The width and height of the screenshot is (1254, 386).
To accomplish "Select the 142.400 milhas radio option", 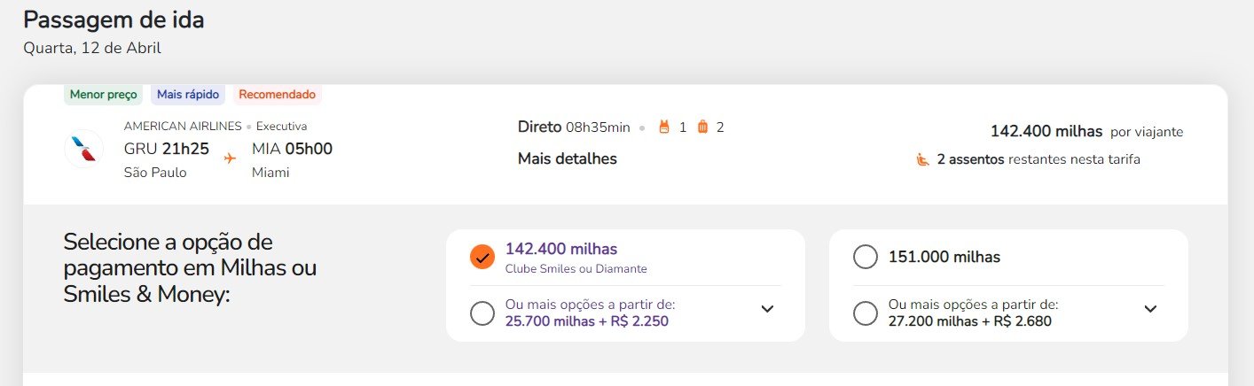I will [x=482, y=257].
